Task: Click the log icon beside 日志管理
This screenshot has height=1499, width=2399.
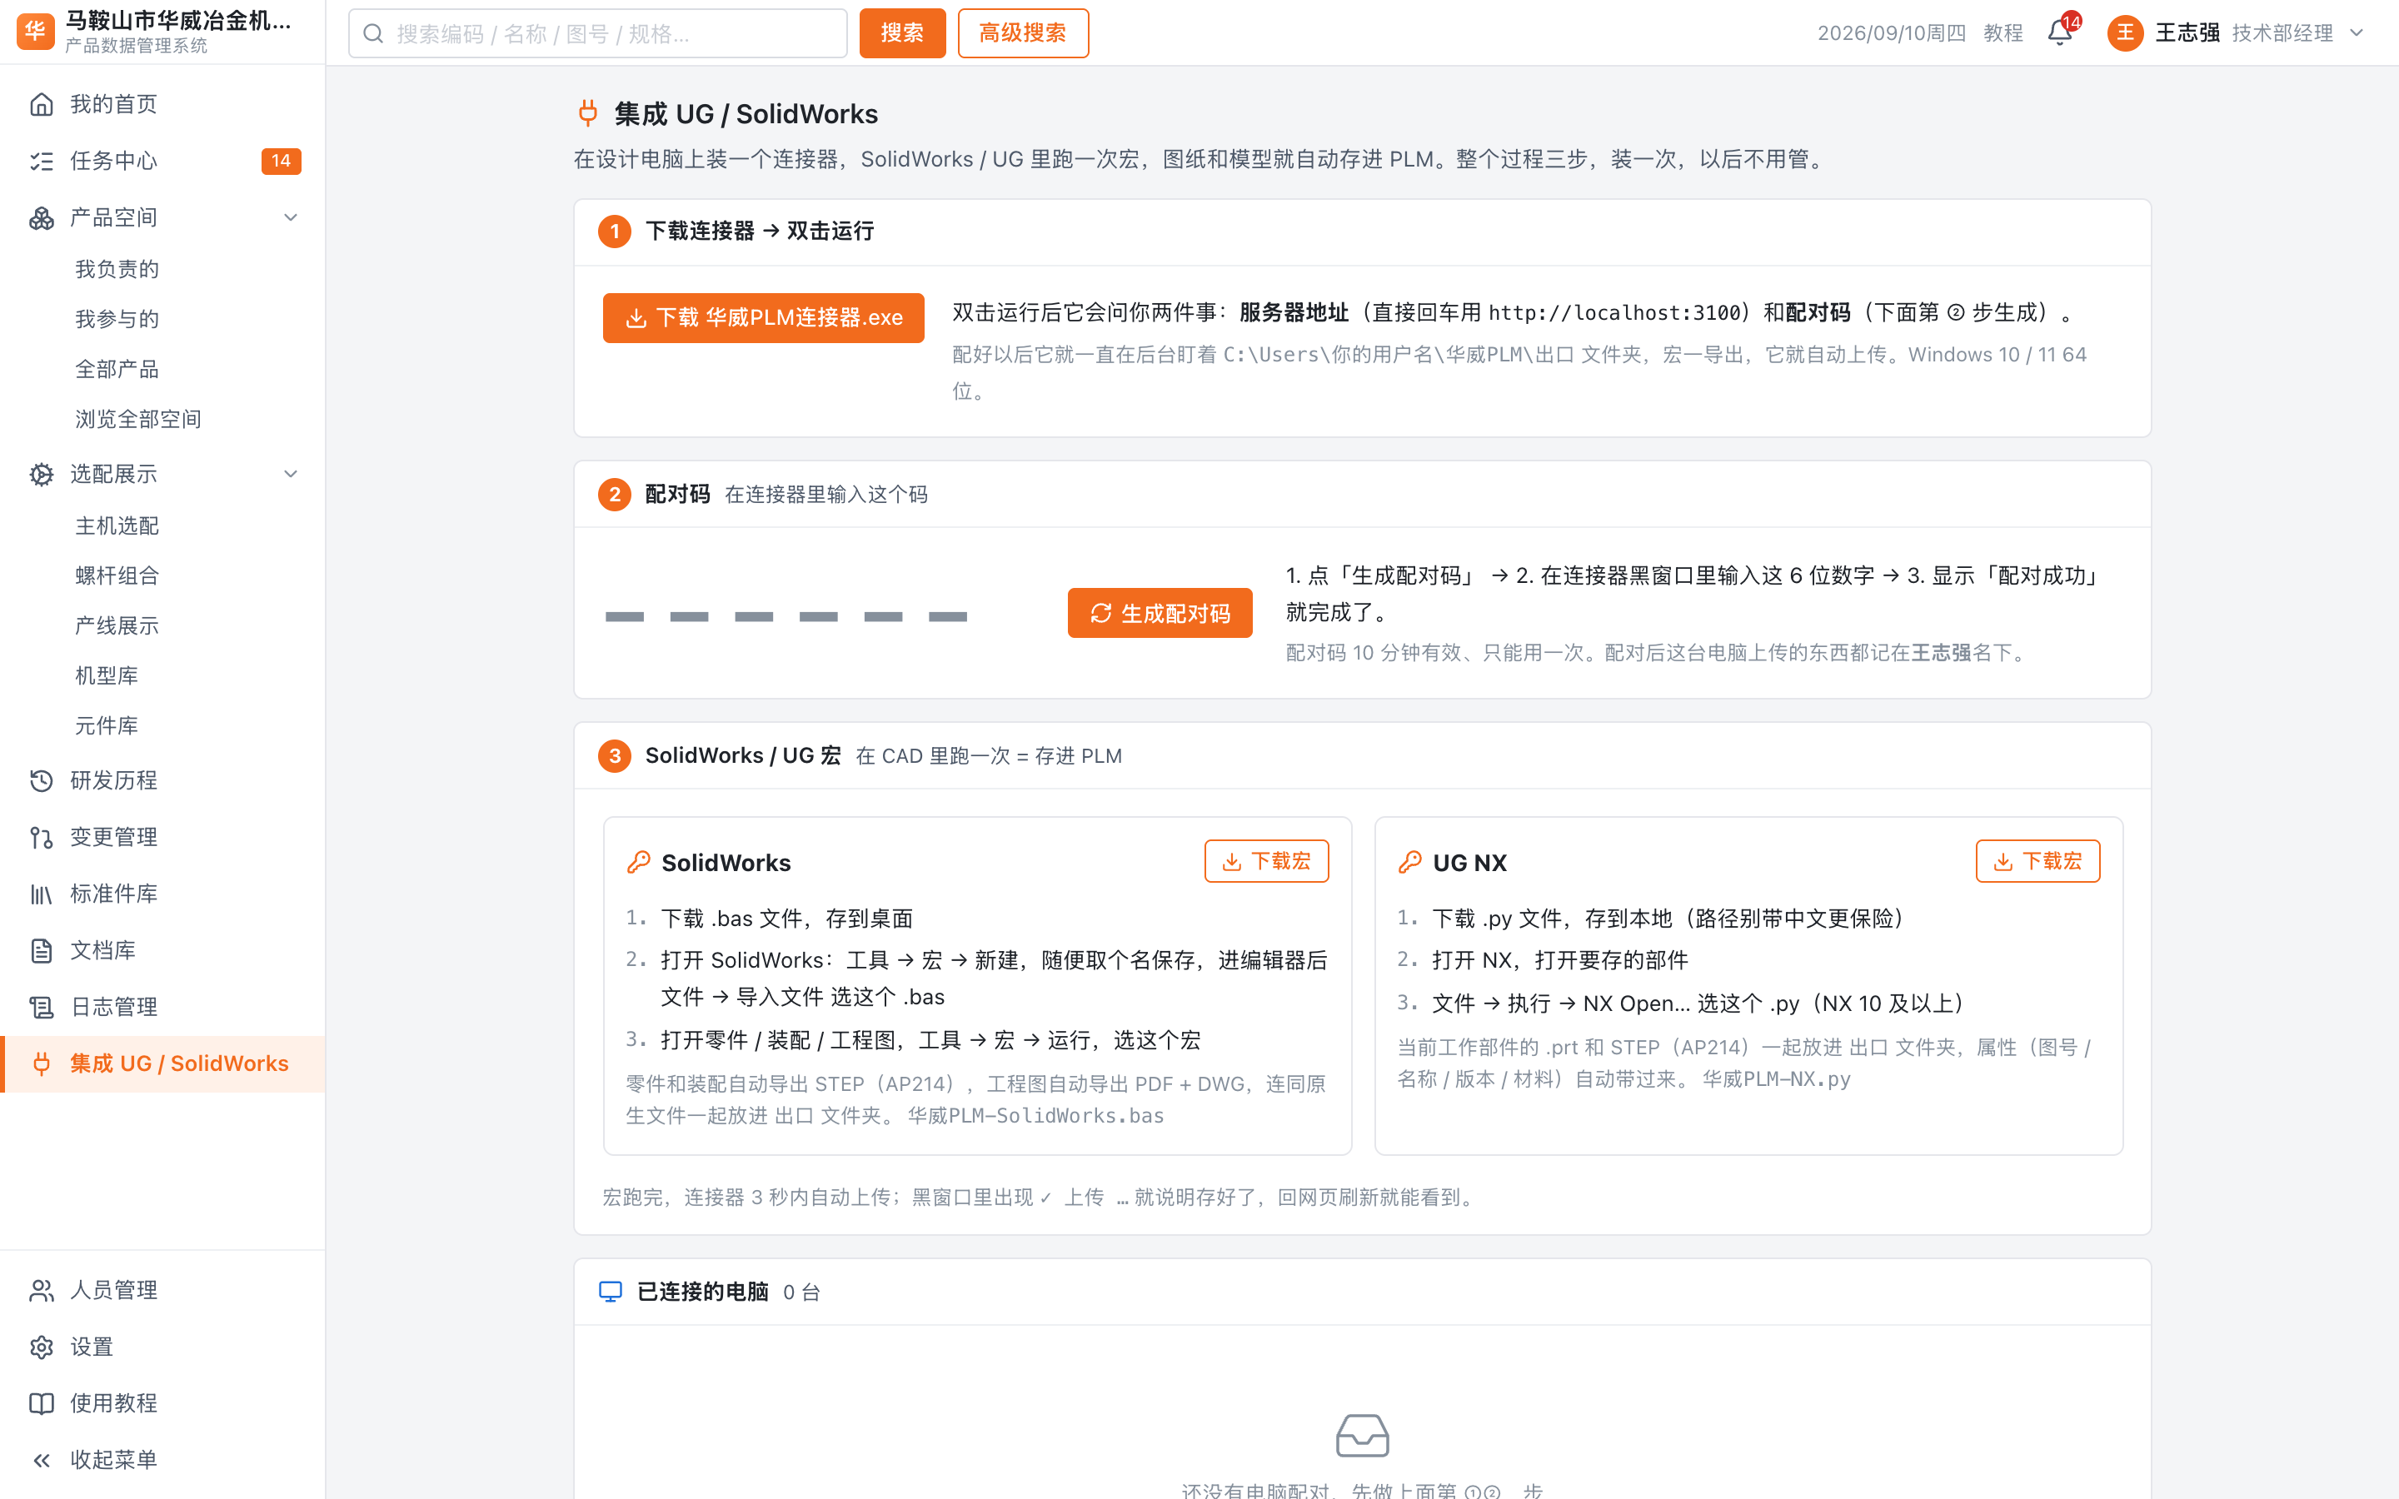Action: click(x=42, y=1006)
